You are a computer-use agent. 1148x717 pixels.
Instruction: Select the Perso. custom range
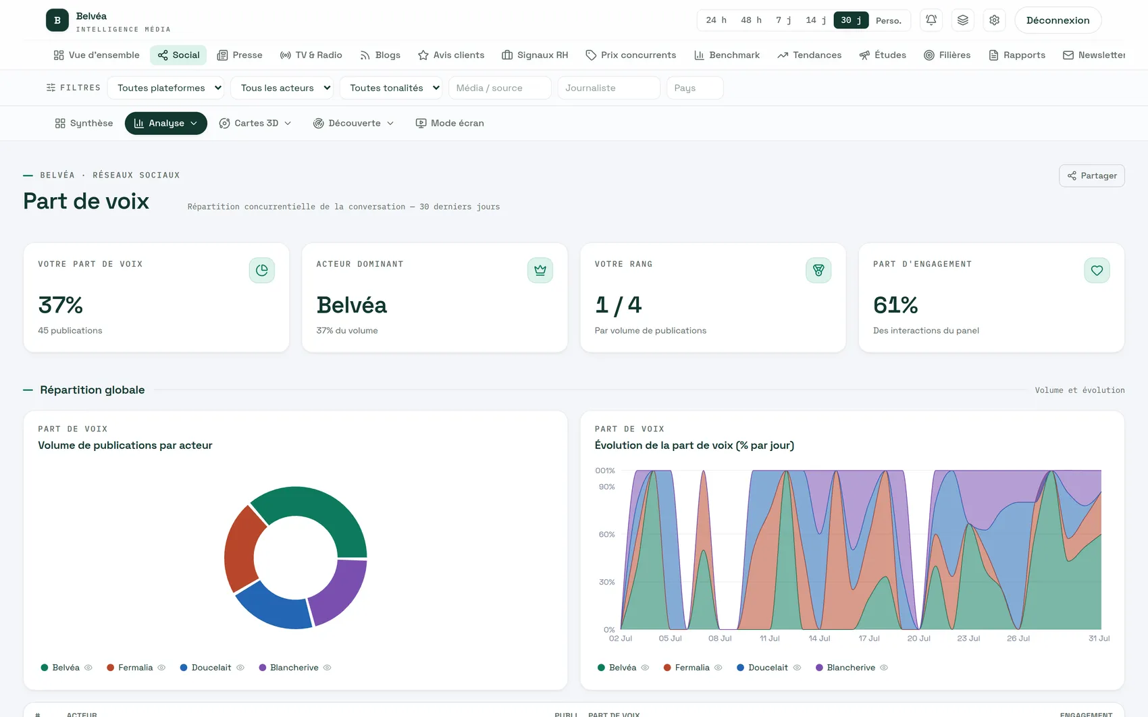point(889,20)
